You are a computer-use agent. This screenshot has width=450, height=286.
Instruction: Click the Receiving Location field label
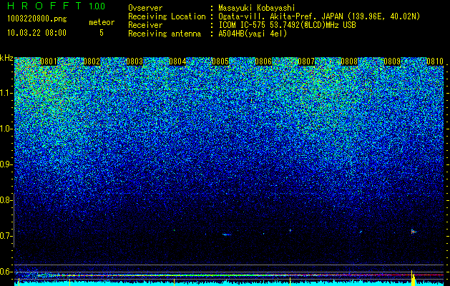[167, 16]
